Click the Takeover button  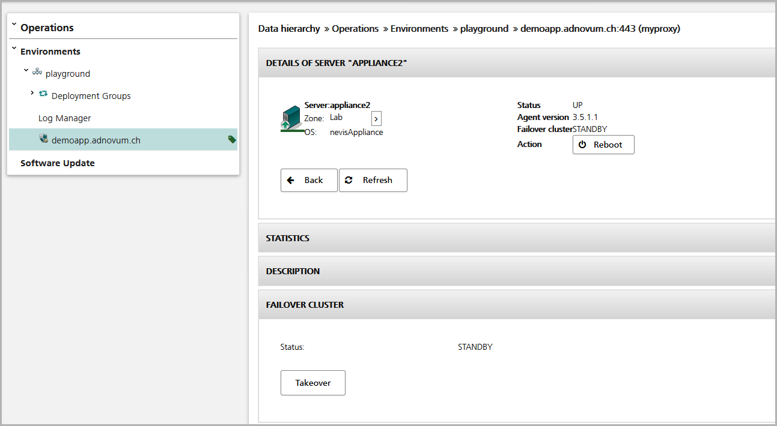[313, 383]
